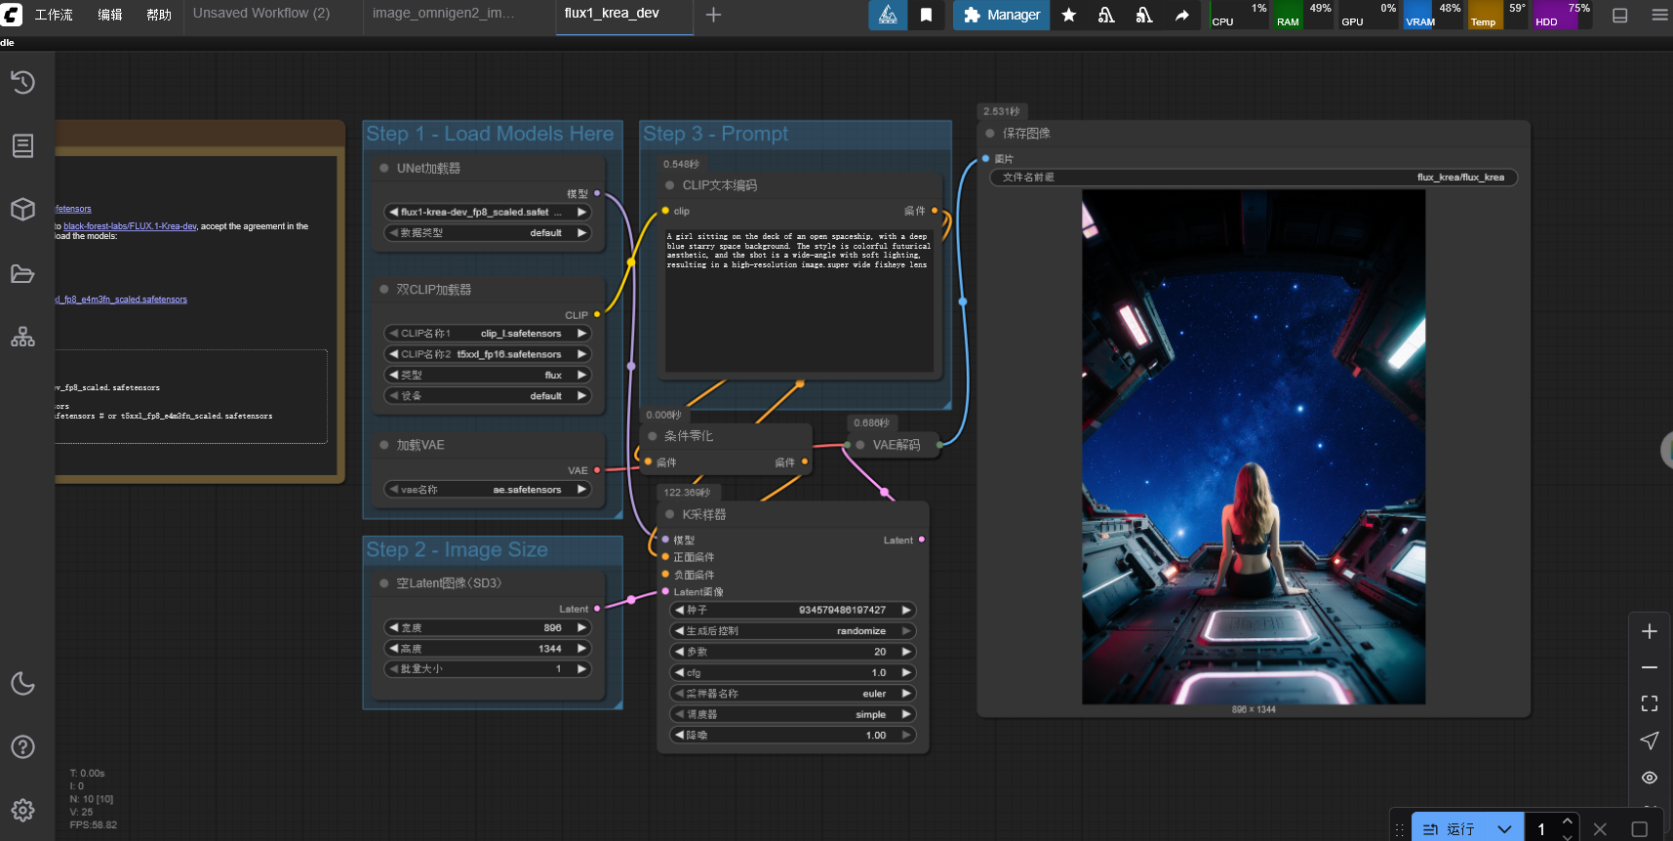
Task: Click the generated girl spaceship image
Action: click(x=1254, y=447)
